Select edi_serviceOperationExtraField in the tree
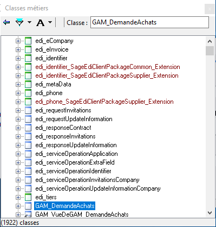The image size is (216, 227). pyautogui.click(x=75, y=162)
